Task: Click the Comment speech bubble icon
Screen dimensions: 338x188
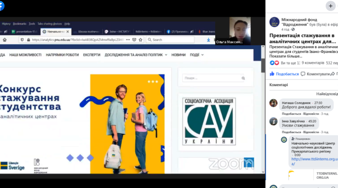Action: coord(303,74)
